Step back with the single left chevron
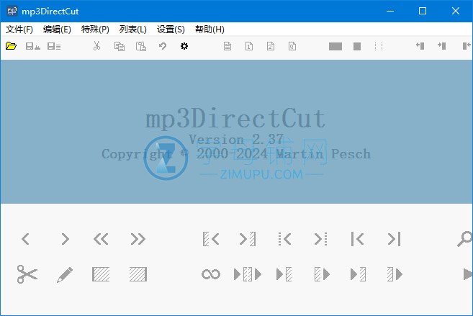This screenshot has height=316, width=473. tap(25, 239)
